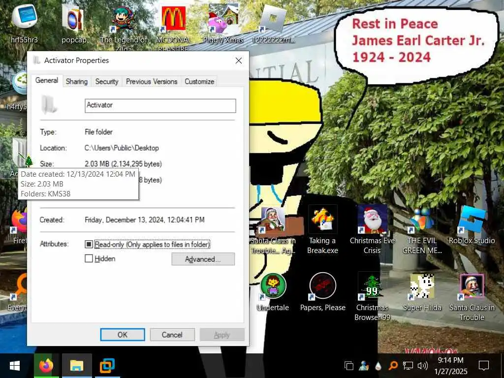Enable the Hidden attribute checkbox
This screenshot has height=378, width=504.
point(89,258)
